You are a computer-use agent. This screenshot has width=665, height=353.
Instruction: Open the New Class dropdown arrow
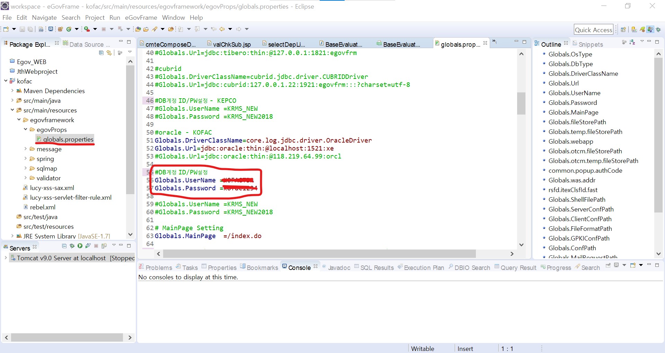click(77, 29)
